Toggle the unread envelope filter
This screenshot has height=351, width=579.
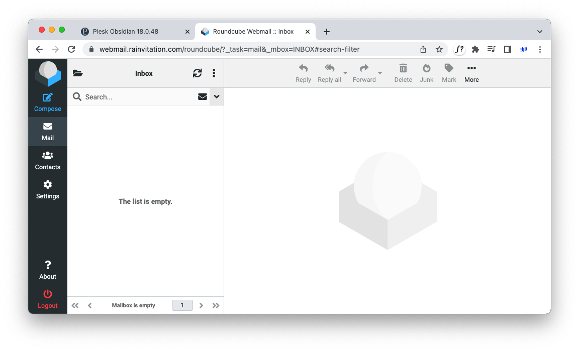pyautogui.click(x=203, y=97)
